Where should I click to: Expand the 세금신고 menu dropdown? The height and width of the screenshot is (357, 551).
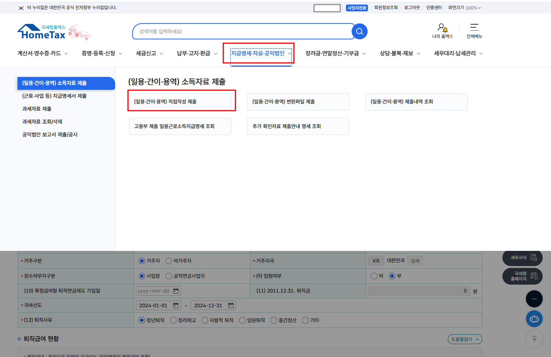point(146,53)
